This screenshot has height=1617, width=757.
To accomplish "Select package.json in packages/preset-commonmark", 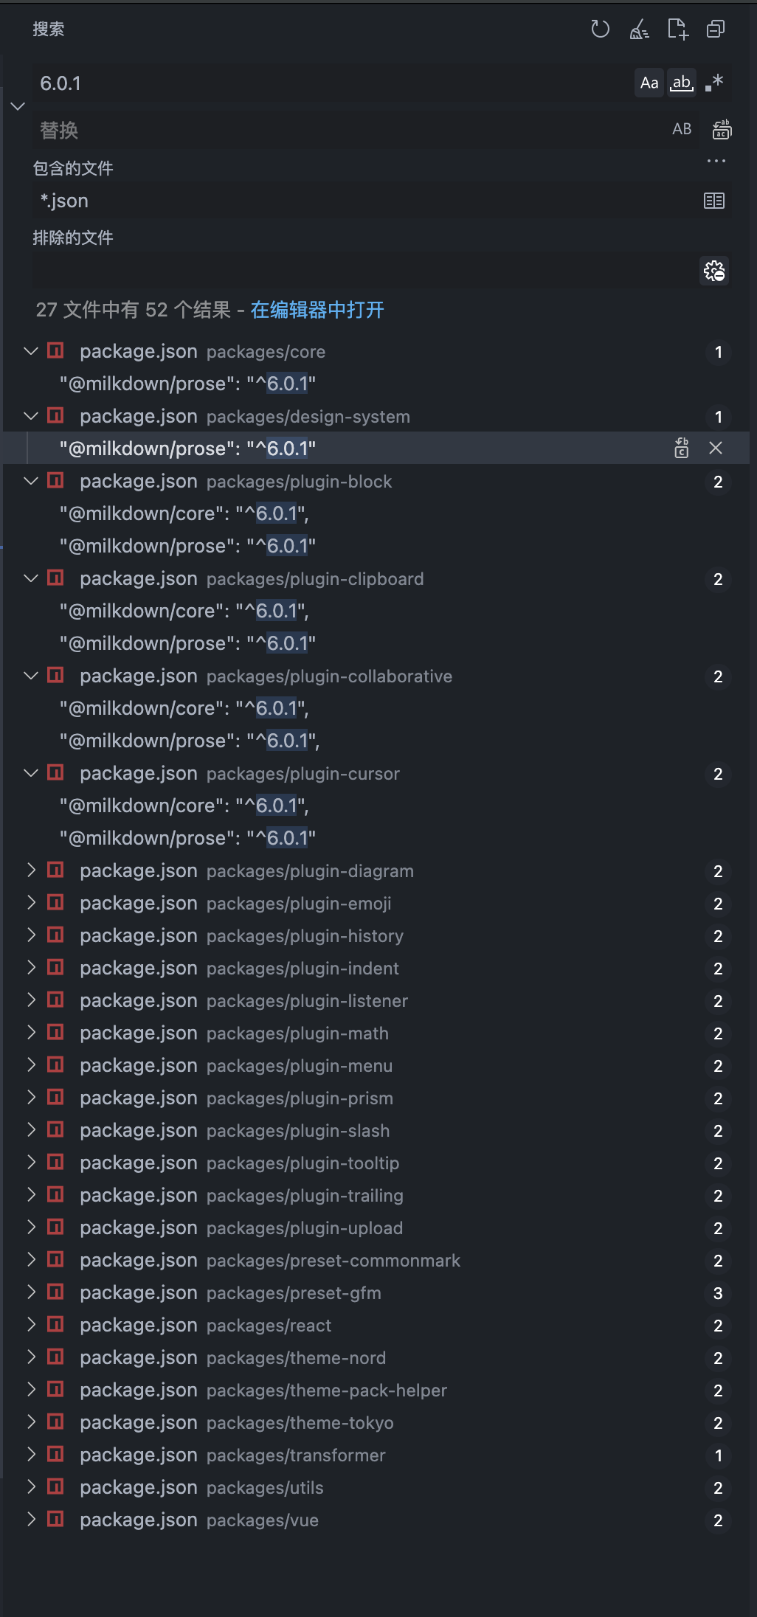I will [x=376, y=1260].
